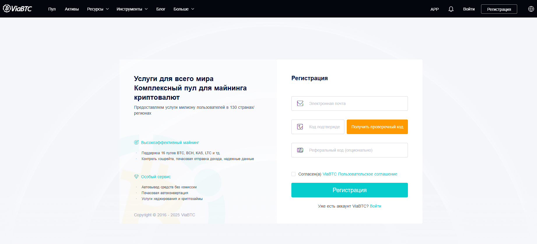Select the text Автовывод средств без комиссии
Screen dimensions: 537x244
169,187
